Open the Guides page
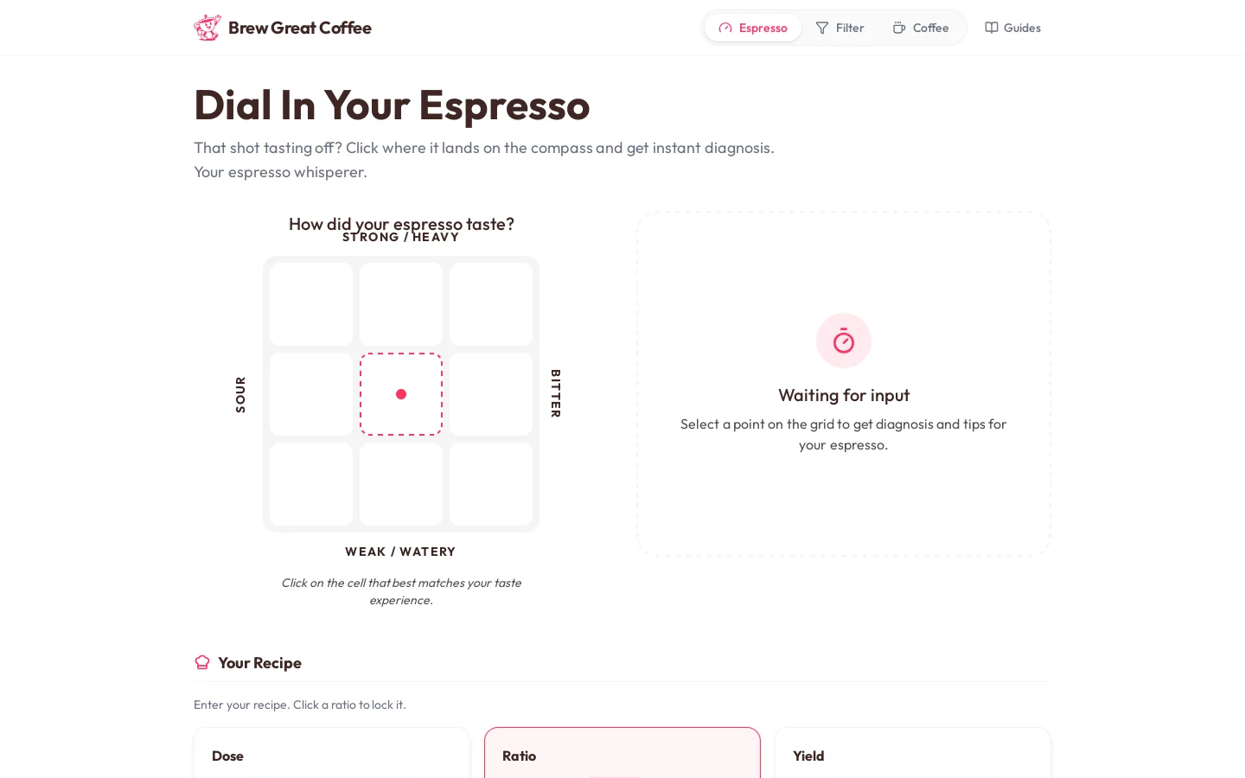 click(x=1012, y=28)
